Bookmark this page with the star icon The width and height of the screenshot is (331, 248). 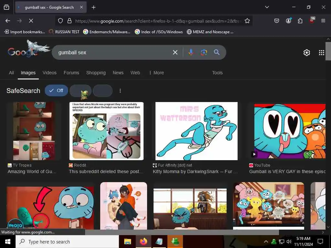247,21
